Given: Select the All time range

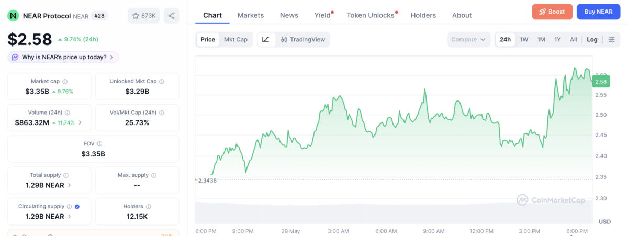Looking at the screenshot, I should (x=574, y=39).
